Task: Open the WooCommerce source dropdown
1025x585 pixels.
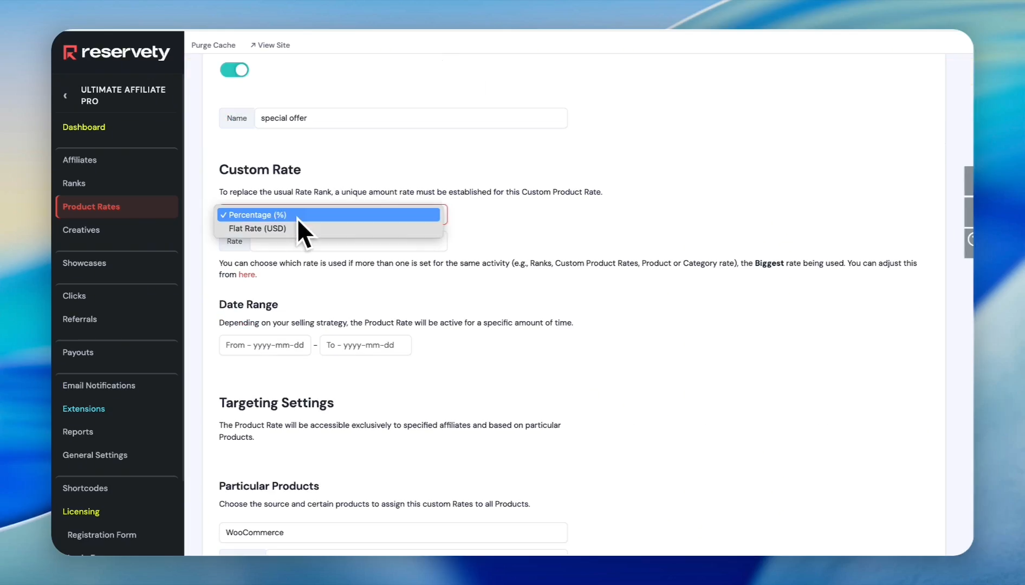Action: 393,532
